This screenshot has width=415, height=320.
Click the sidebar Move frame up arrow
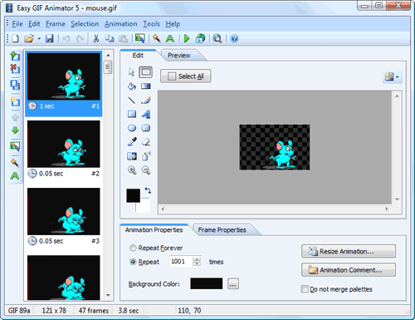[x=15, y=118]
